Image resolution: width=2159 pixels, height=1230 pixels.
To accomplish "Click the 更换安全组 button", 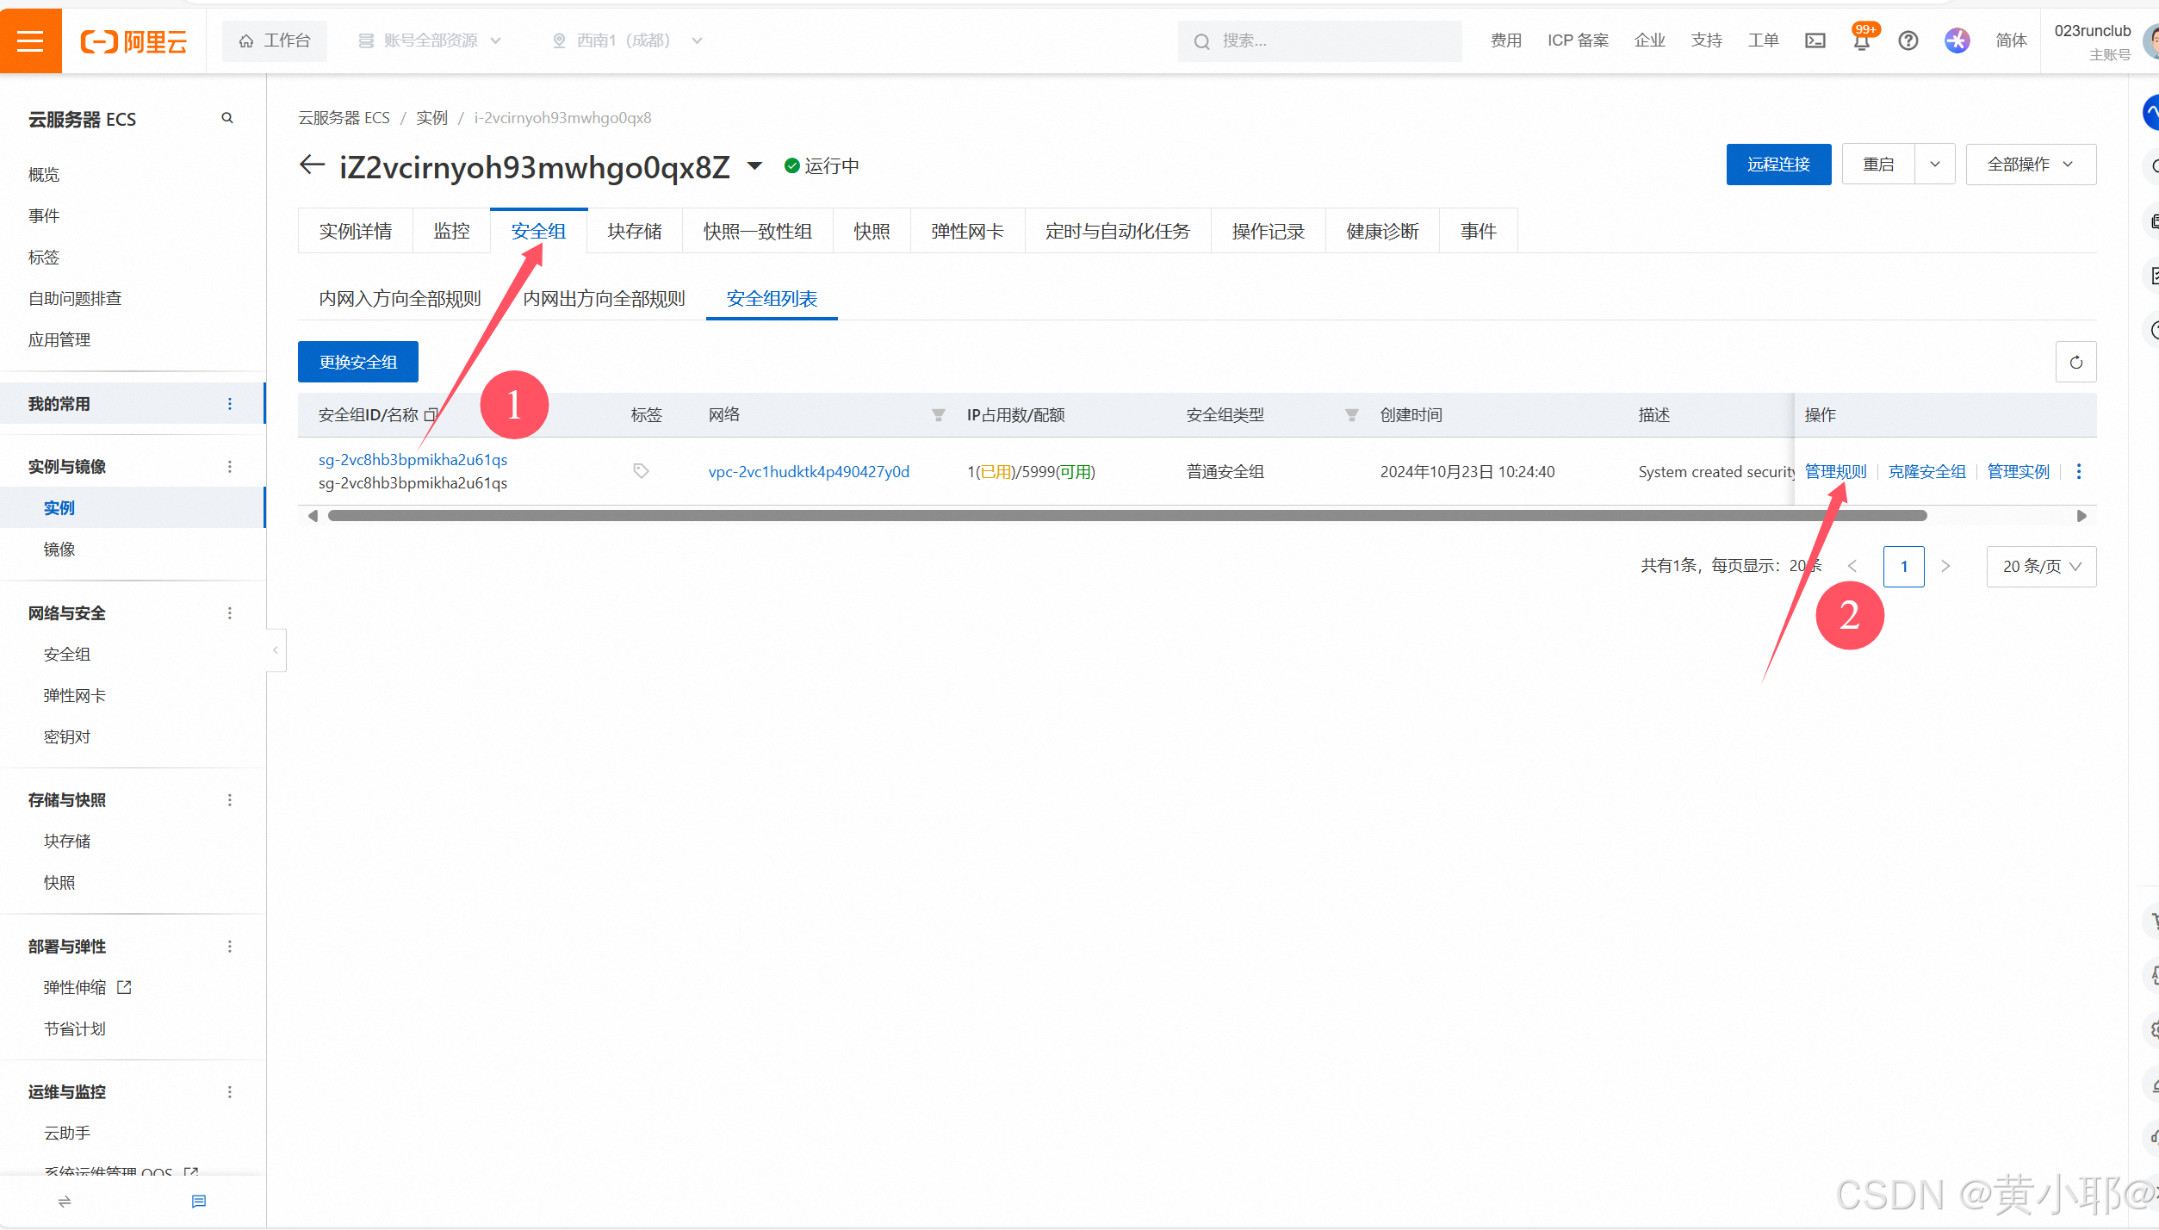I will coord(357,362).
